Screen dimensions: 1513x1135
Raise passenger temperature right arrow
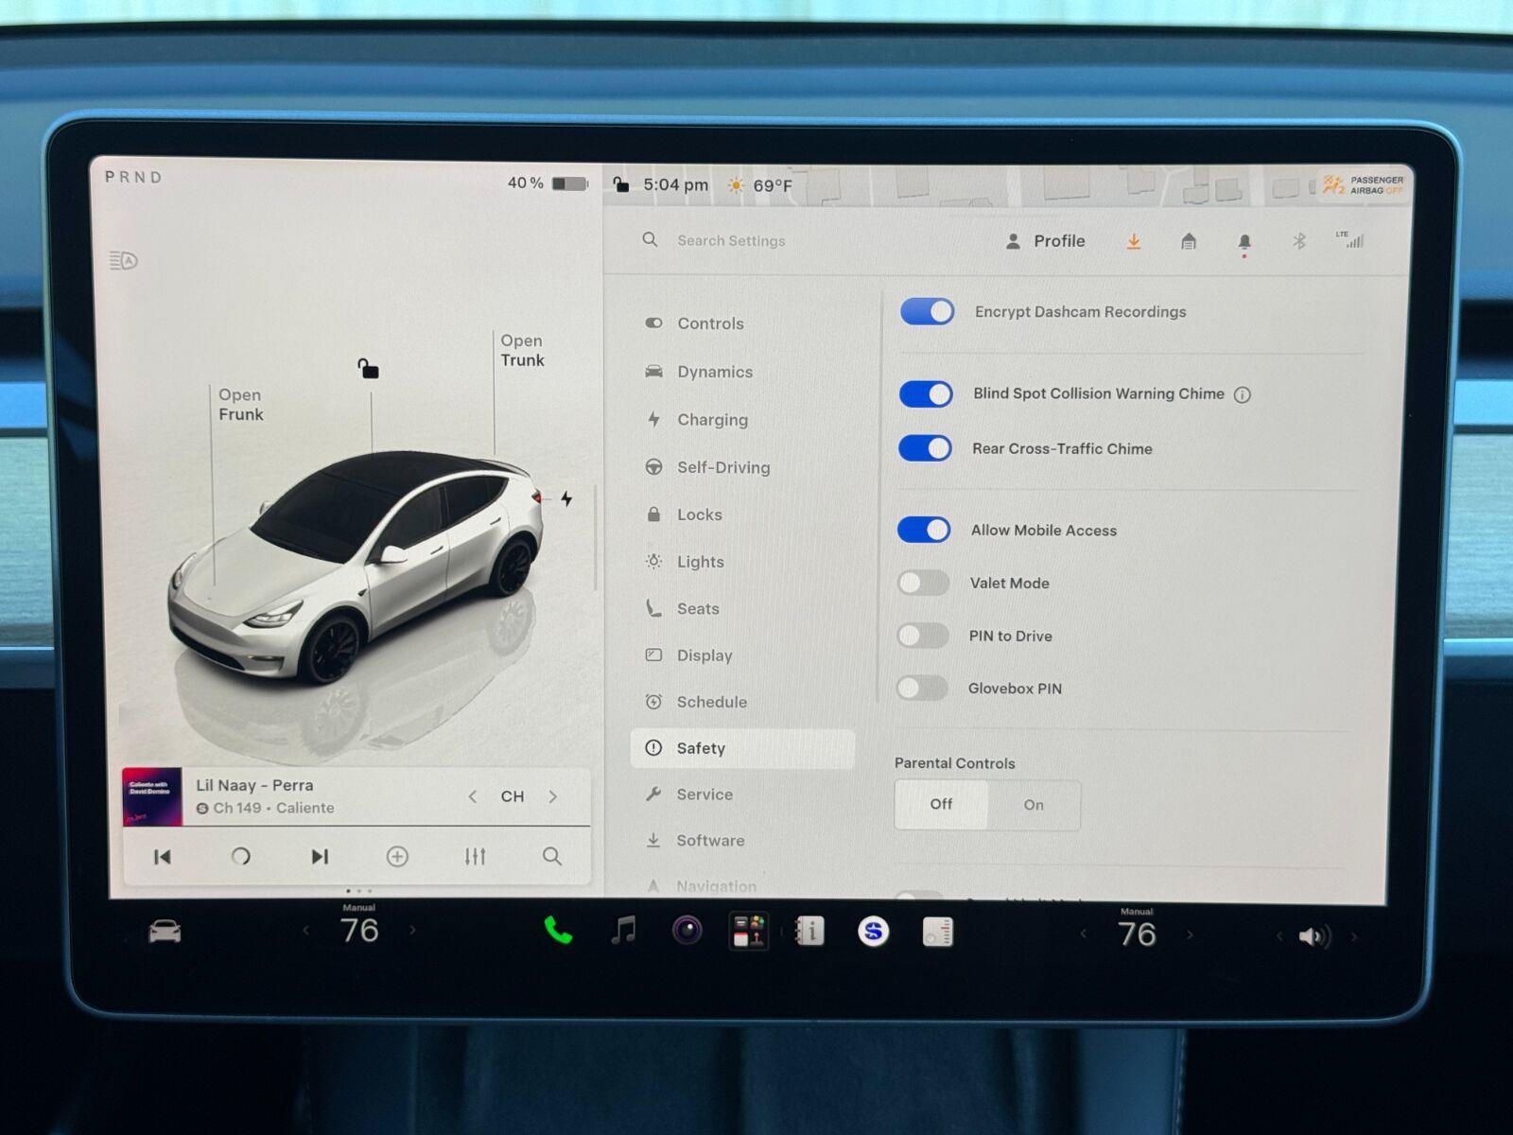pos(1190,935)
